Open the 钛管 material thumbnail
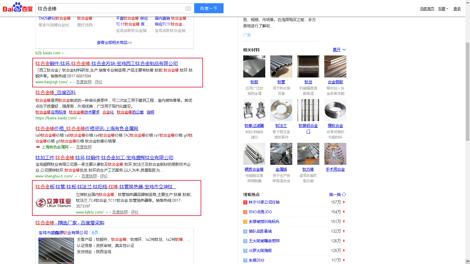The width and height of the screenshot is (470, 264). [281, 67]
